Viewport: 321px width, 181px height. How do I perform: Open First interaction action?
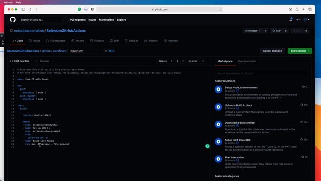234,157
